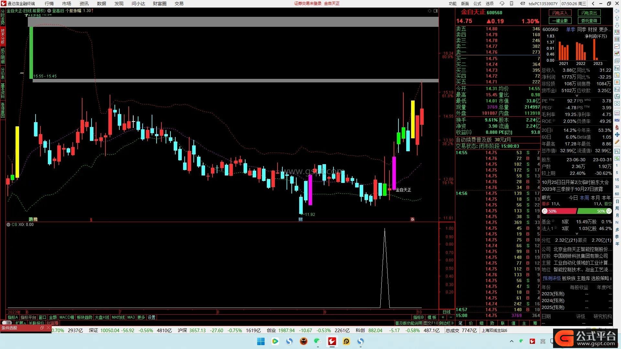Screen dimensions: 621x349
Task: Select the 日 daily period option
Action: (x=617, y=201)
